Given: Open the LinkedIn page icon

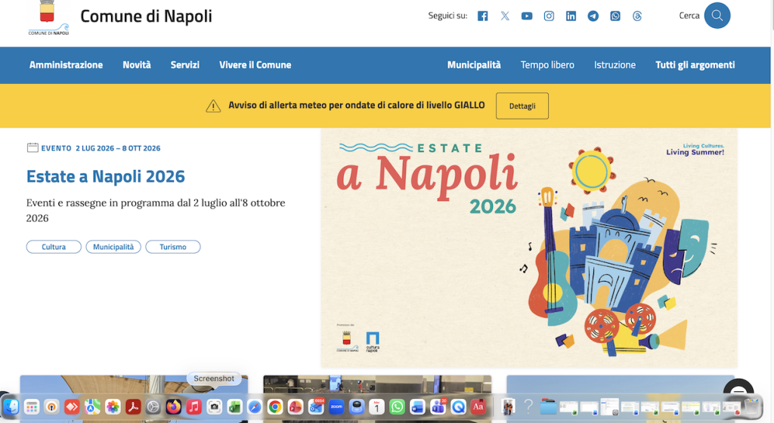Looking at the screenshot, I should (x=571, y=16).
